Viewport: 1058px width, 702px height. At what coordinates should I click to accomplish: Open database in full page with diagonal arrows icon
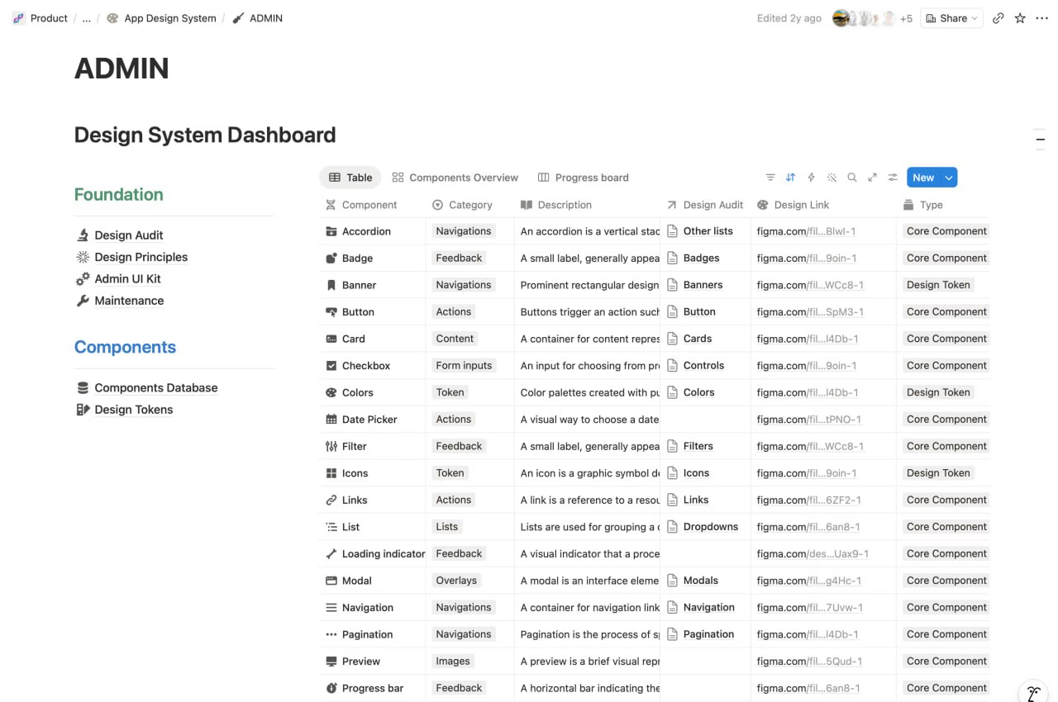coord(872,178)
